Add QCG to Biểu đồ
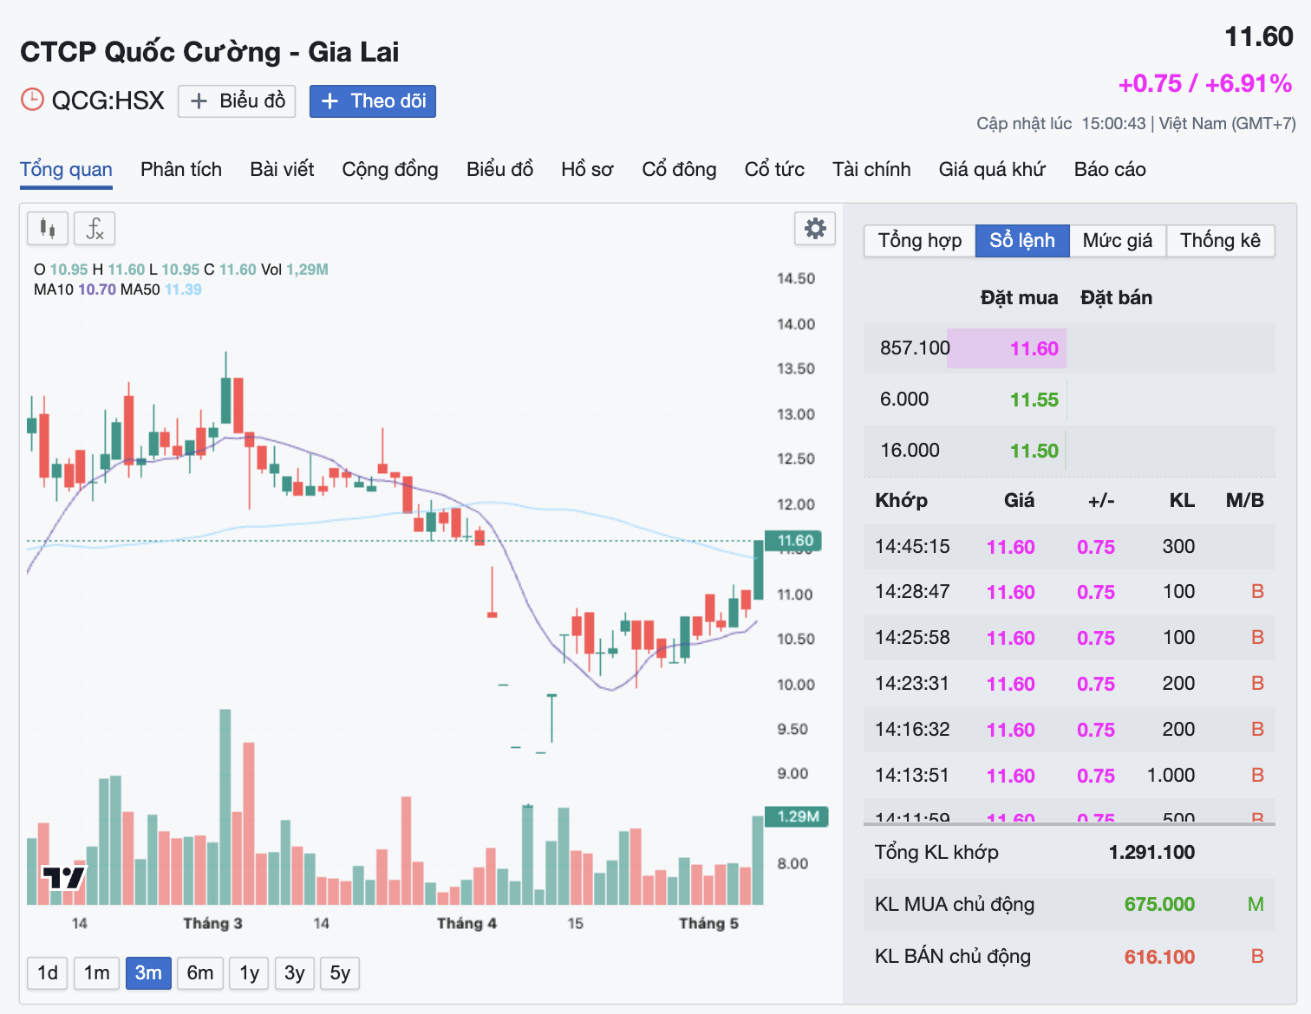1311x1014 pixels. pos(237,101)
